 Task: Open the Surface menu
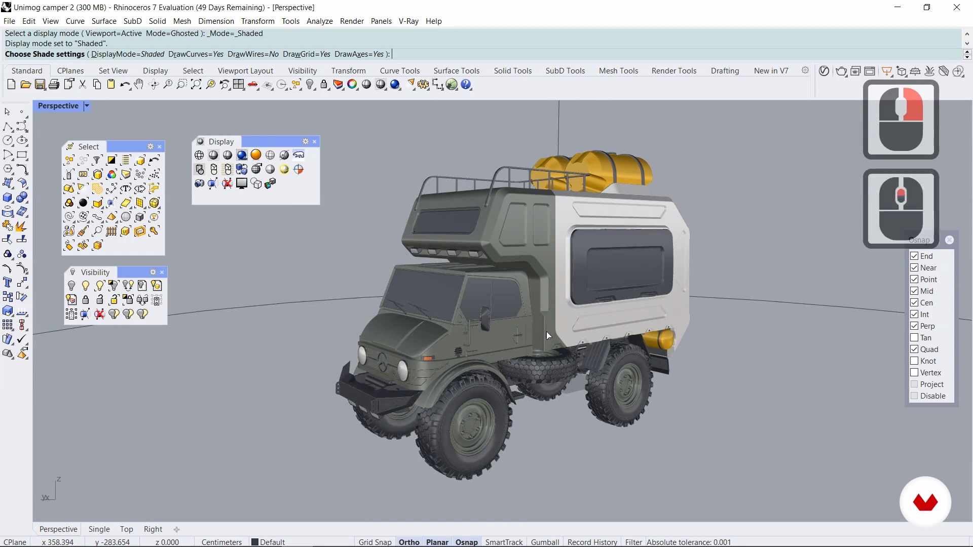click(104, 21)
